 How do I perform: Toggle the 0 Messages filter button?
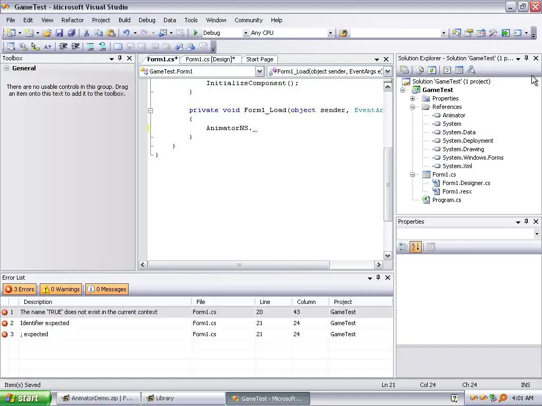pyautogui.click(x=107, y=289)
